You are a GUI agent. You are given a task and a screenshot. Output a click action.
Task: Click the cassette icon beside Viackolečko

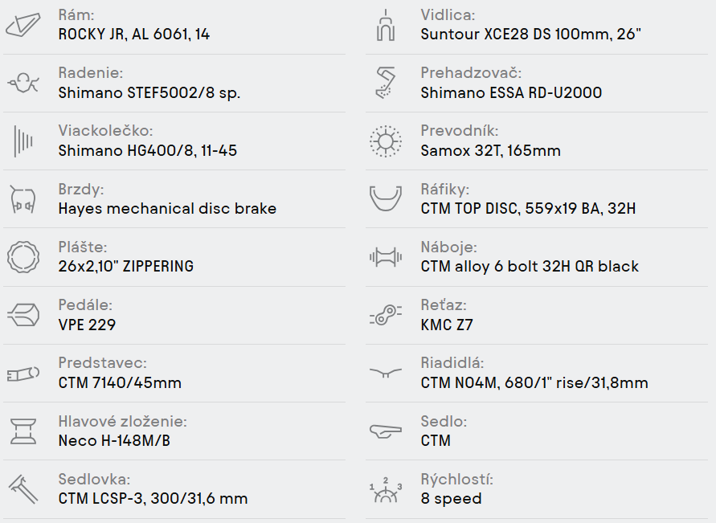[x=23, y=141]
